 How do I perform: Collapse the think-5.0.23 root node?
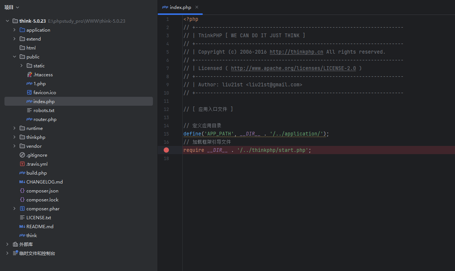coord(7,21)
